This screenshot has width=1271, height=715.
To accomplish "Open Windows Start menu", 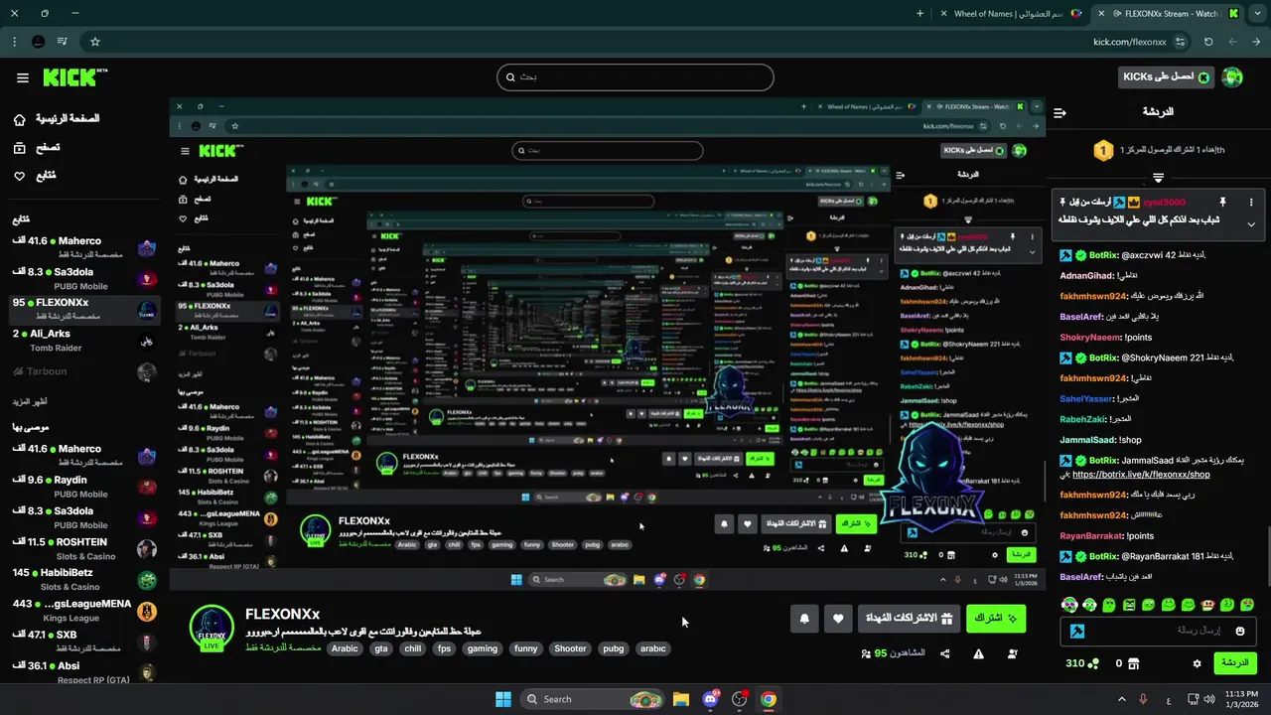I will point(502,699).
